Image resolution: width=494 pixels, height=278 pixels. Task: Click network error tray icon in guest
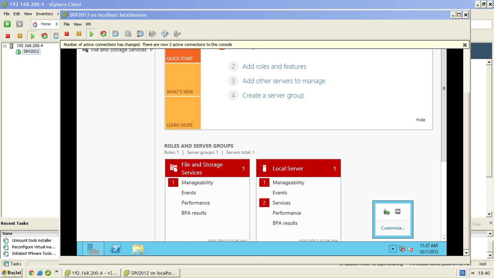[402, 249]
